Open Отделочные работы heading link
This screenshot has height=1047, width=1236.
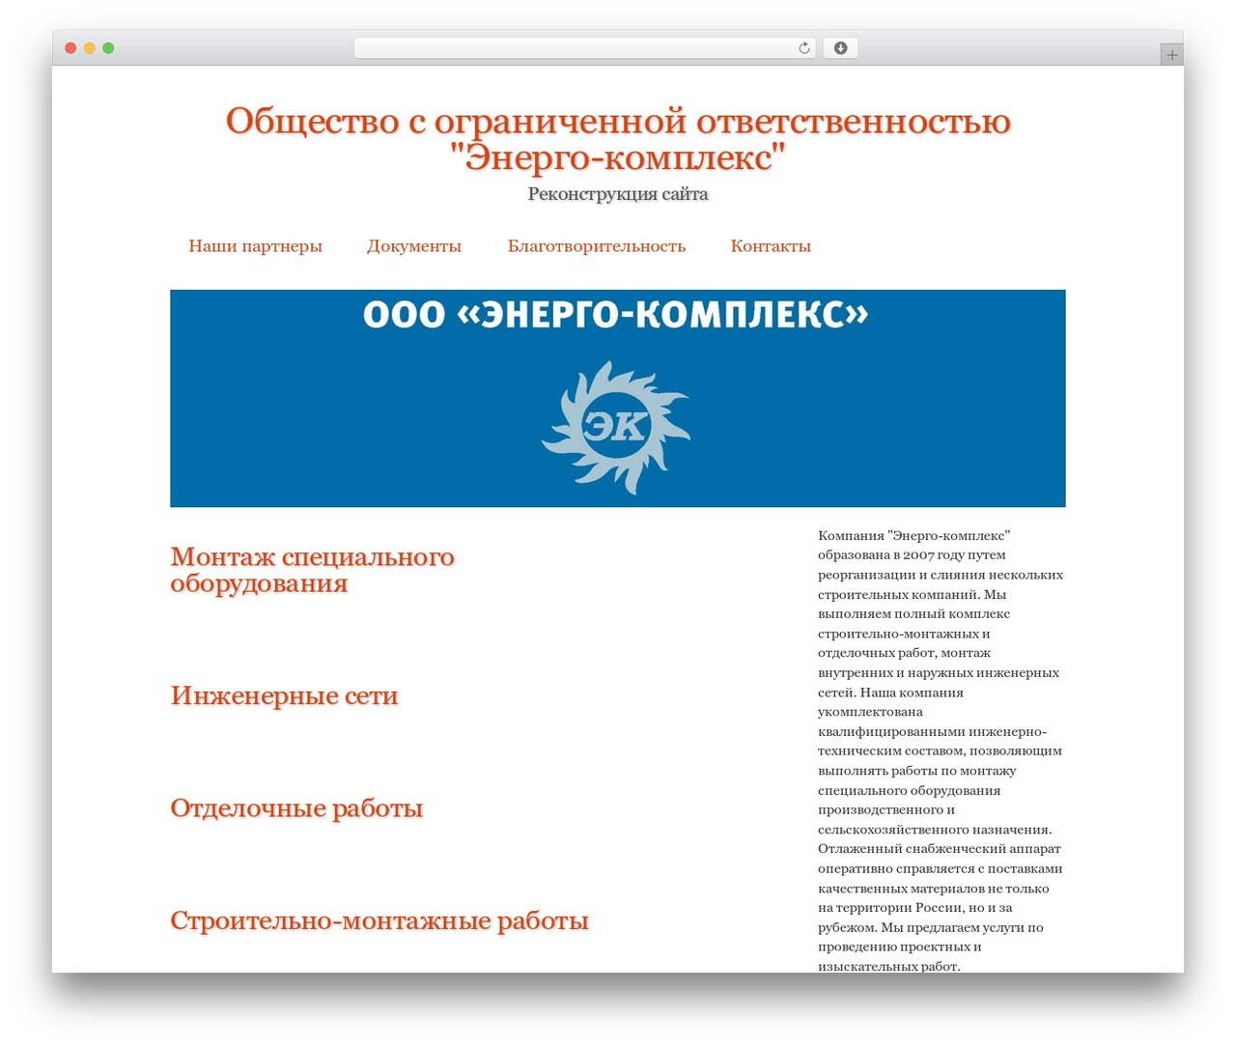click(296, 807)
